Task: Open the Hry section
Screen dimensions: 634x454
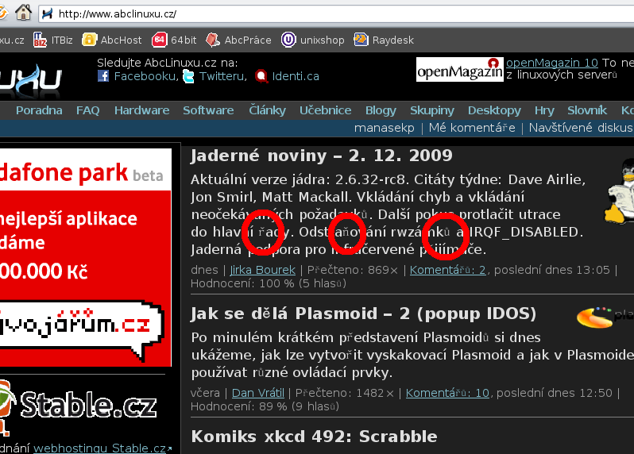Action: tap(544, 110)
